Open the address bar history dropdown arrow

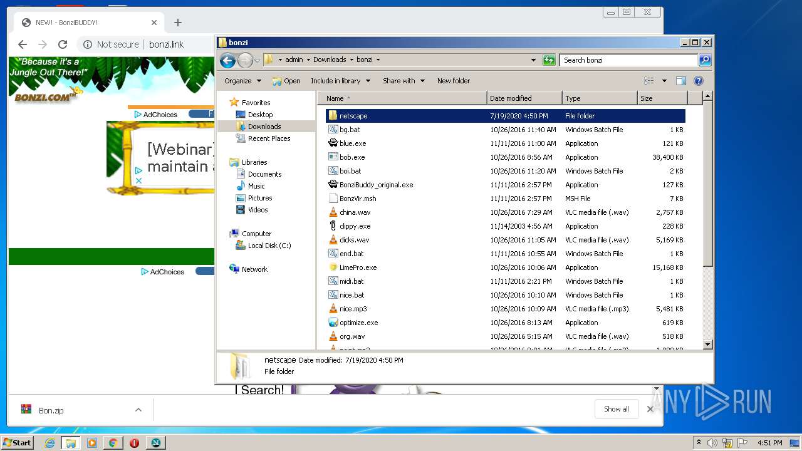[x=533, y=60]
